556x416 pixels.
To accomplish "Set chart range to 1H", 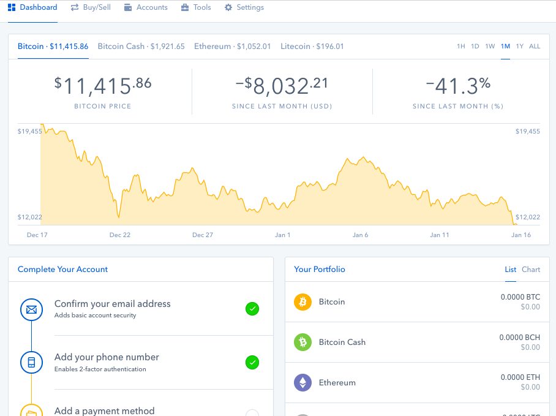I will 461,47.
